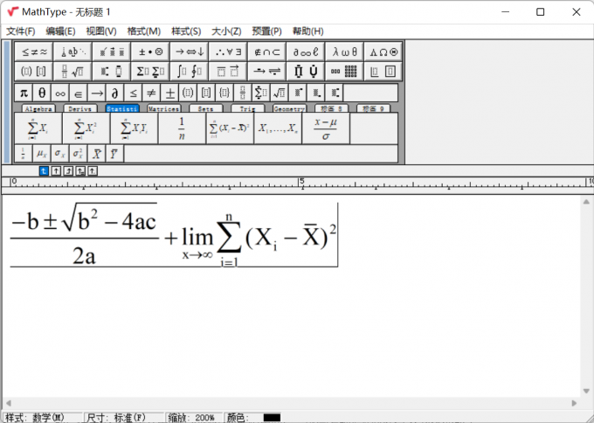Insert the pi symbol
Viewport: 594px width, 423px height.
(x=24, y=93)
